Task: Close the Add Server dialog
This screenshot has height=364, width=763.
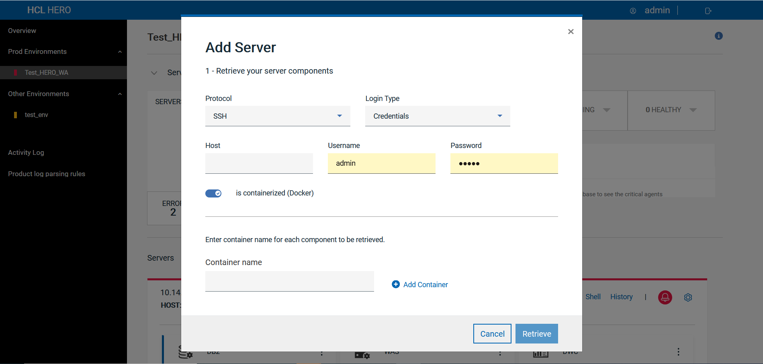Action: pos(571,31)
